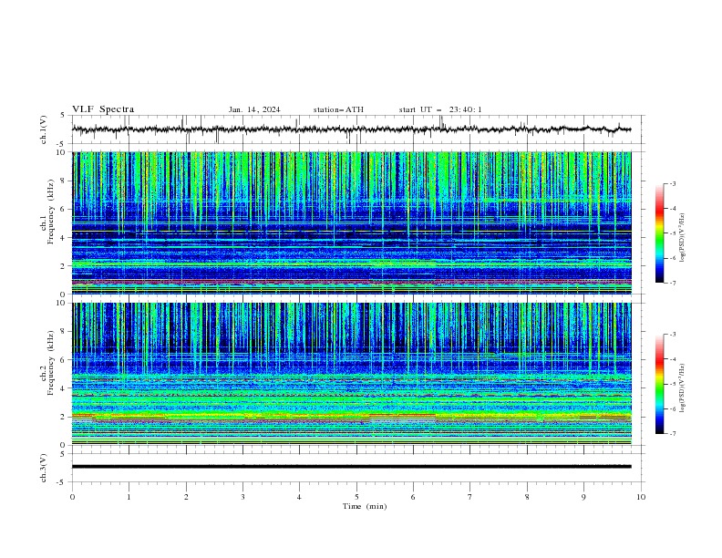Click time axis tick label "9"
Image resolution: width=722 pixels, height=558 pixels.
(x=584, y=497)
